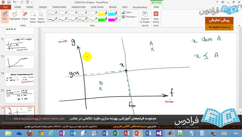Choose the lime green highlighter preset
This screenshot has height=137, width=242.
click(x=102, y=19)
